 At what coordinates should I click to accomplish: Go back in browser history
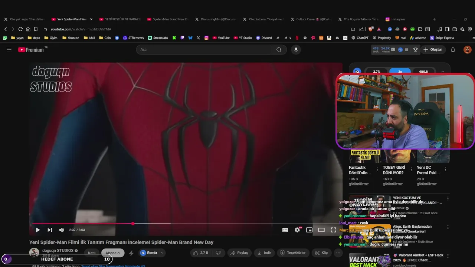pyautogui.click(x=6, y=29)
